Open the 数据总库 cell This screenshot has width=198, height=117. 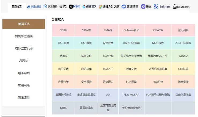[x=86, y=69]
